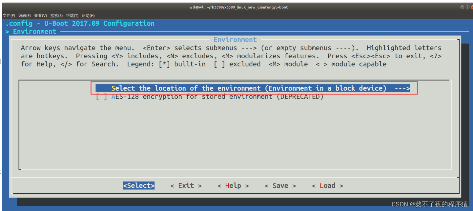Click the > Environment breadcrumb text
The image size is (473, 211).
click(31, 32)
